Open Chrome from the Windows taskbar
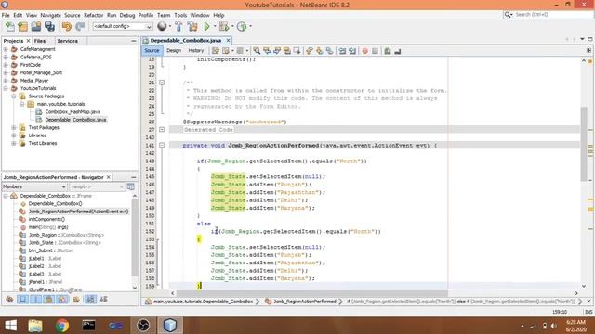 [62, 326]
